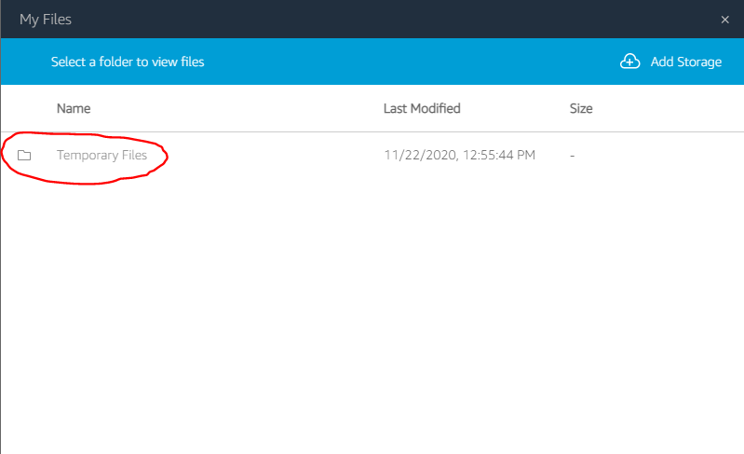Select the Temporary Files folder name
Image resolution: width=744 pixels, height=454 pixels.
click(101, 156)
